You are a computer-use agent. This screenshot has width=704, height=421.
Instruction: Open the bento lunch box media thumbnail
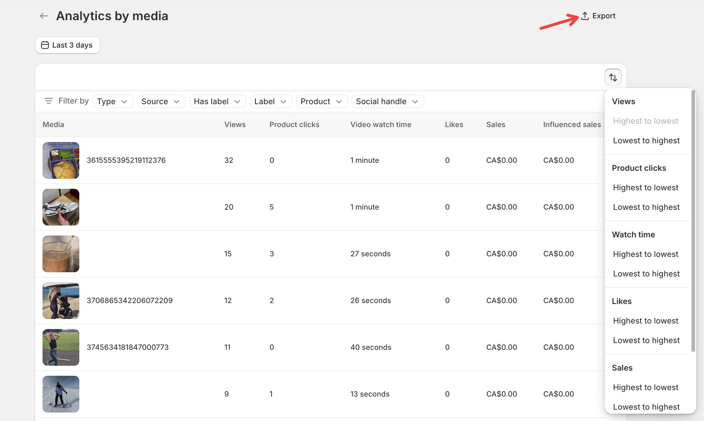61,160
